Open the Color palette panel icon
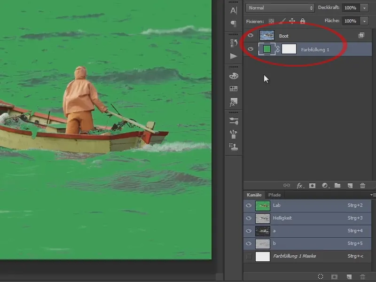This screenshot has height=282, width=376. click(234, 76)
